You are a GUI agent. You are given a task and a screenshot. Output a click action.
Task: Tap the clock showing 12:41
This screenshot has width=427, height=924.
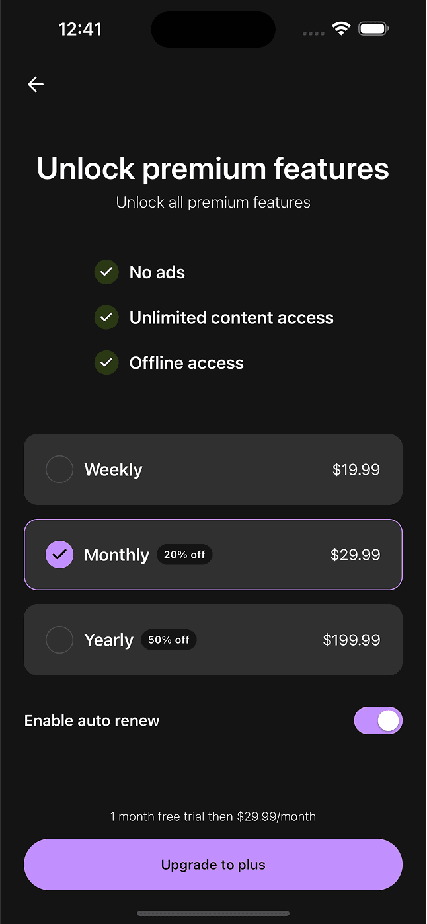pos(80,29)
